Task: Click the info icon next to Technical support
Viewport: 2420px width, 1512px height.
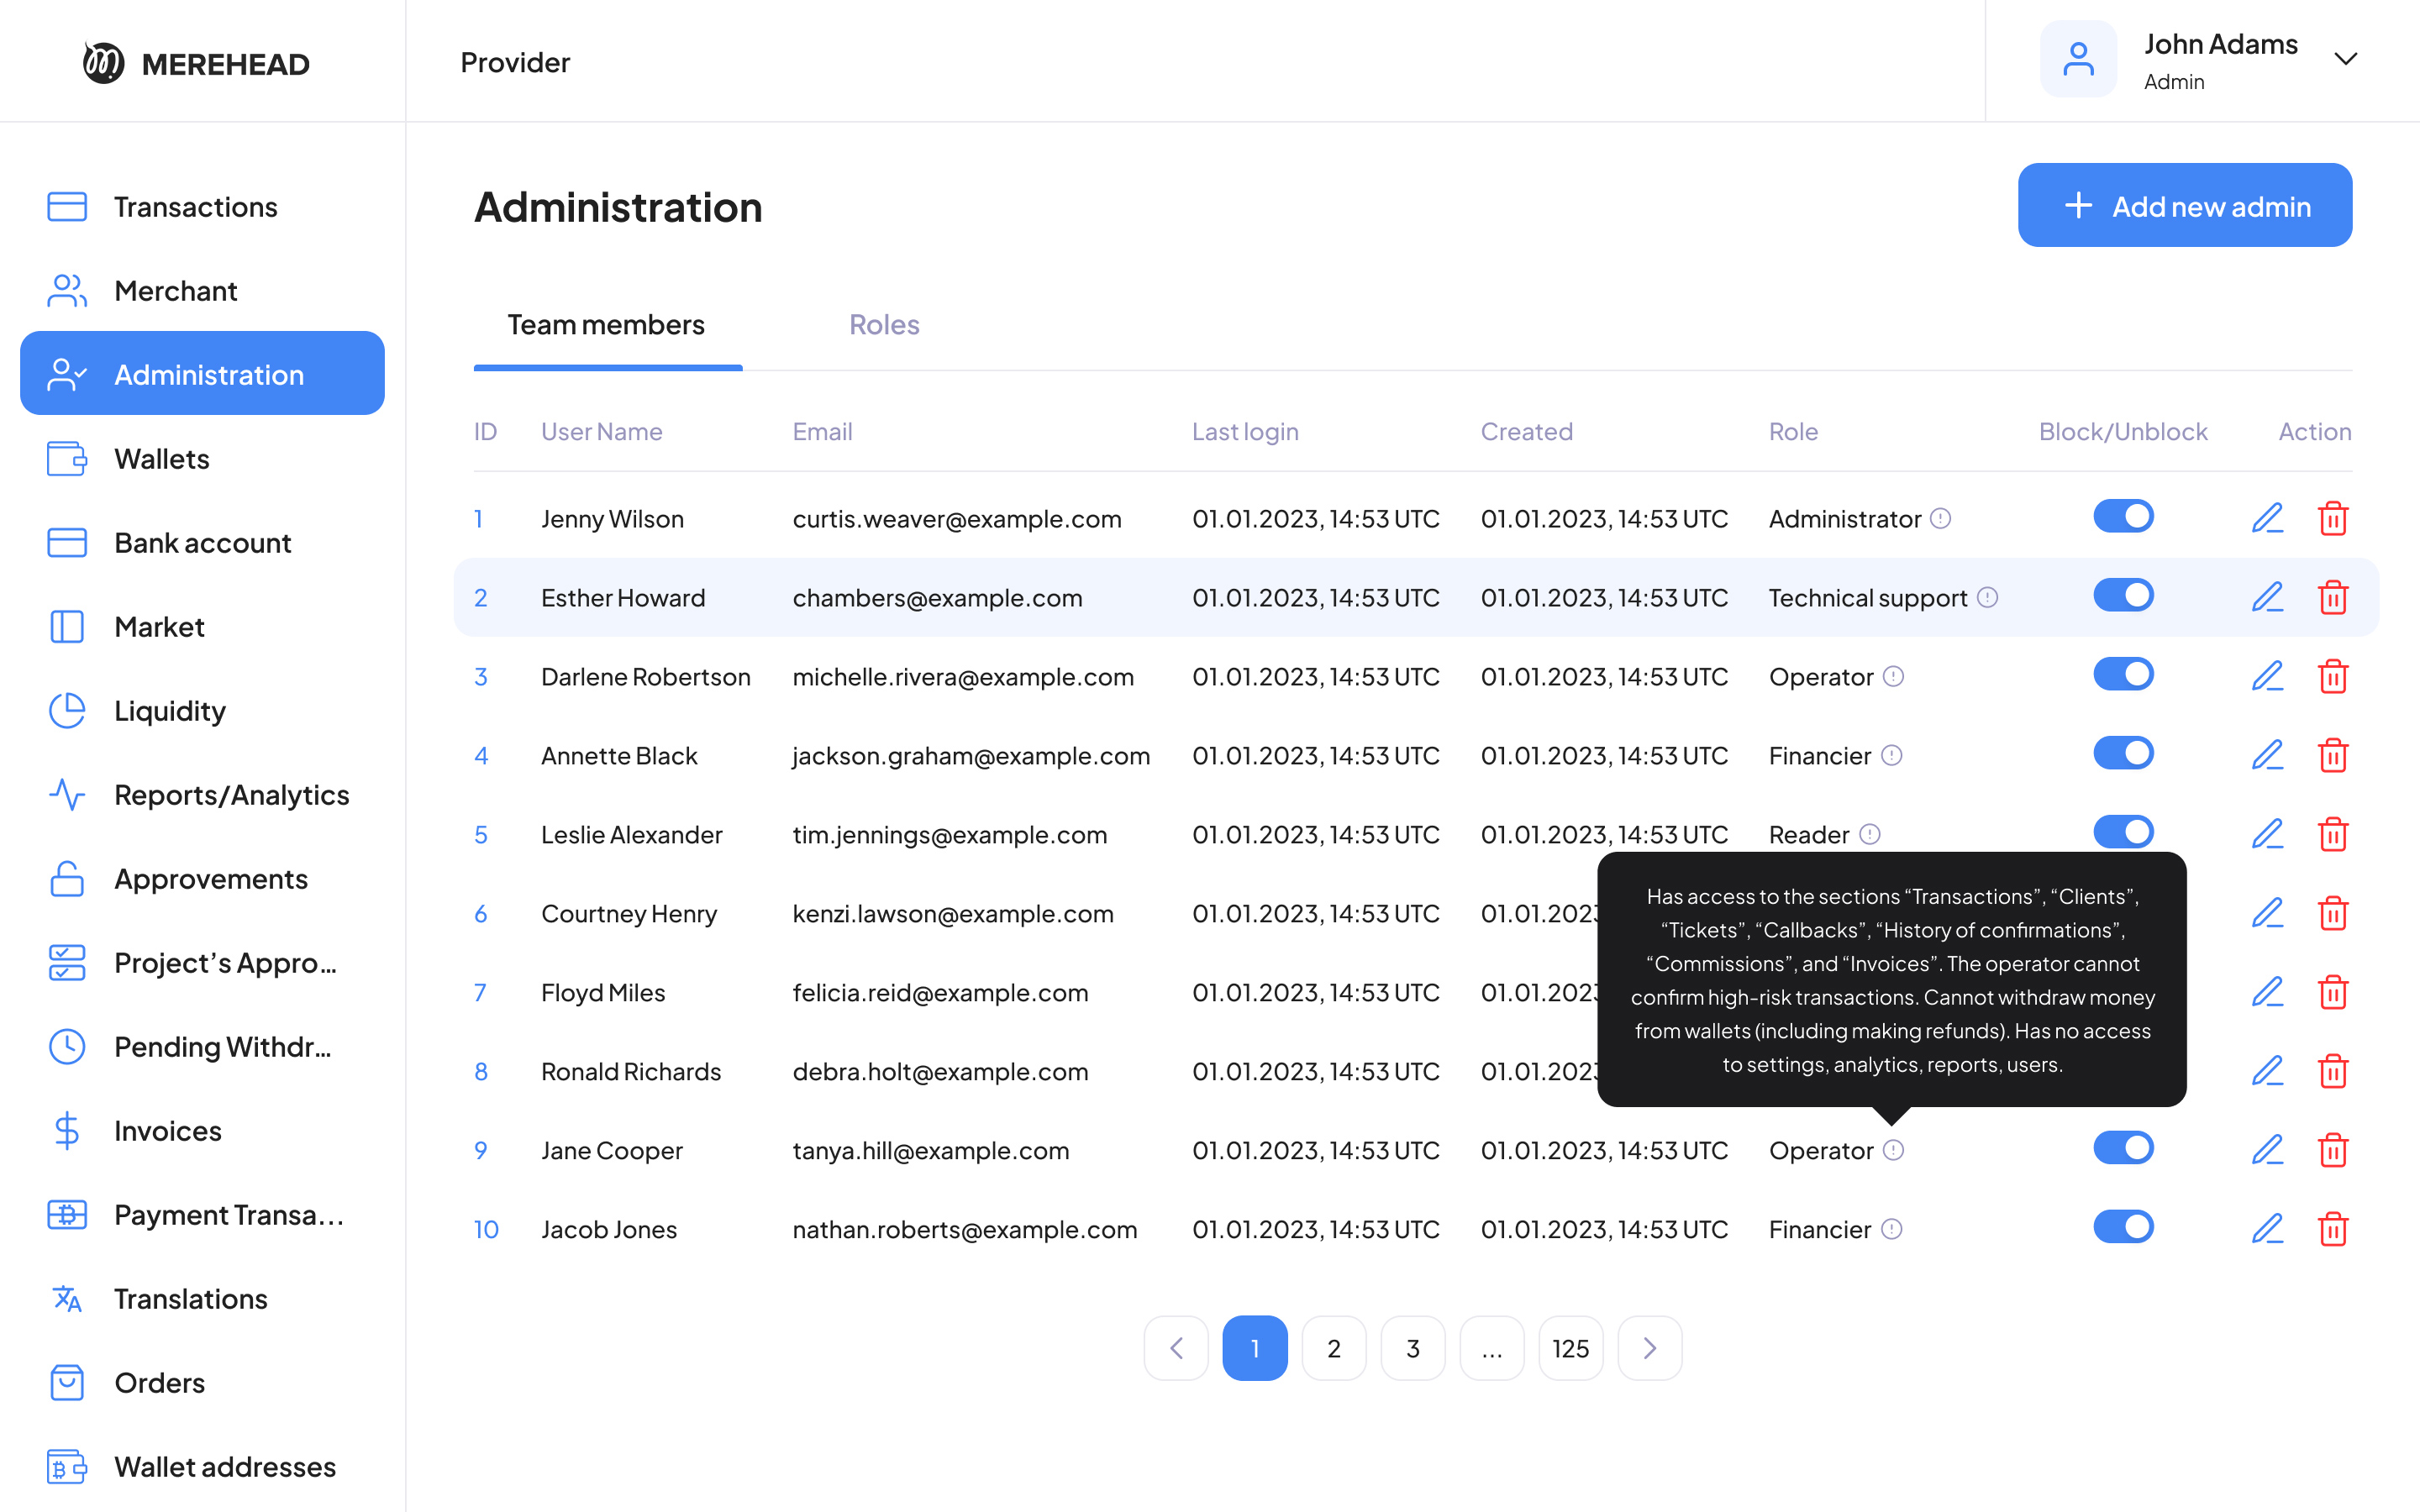Action: click(1988, 597)
